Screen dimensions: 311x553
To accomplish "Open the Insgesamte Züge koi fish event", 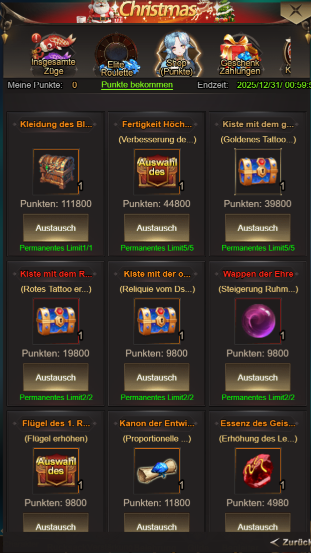I will coord(54,55).
